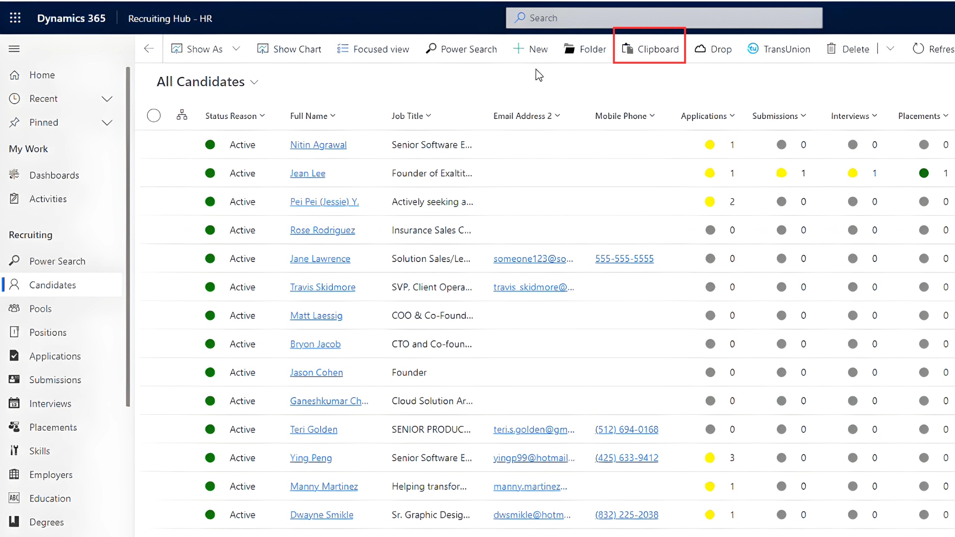Click the back arrow in command bar
This screenshot has width=955, height=537.
tap(149, 49)
